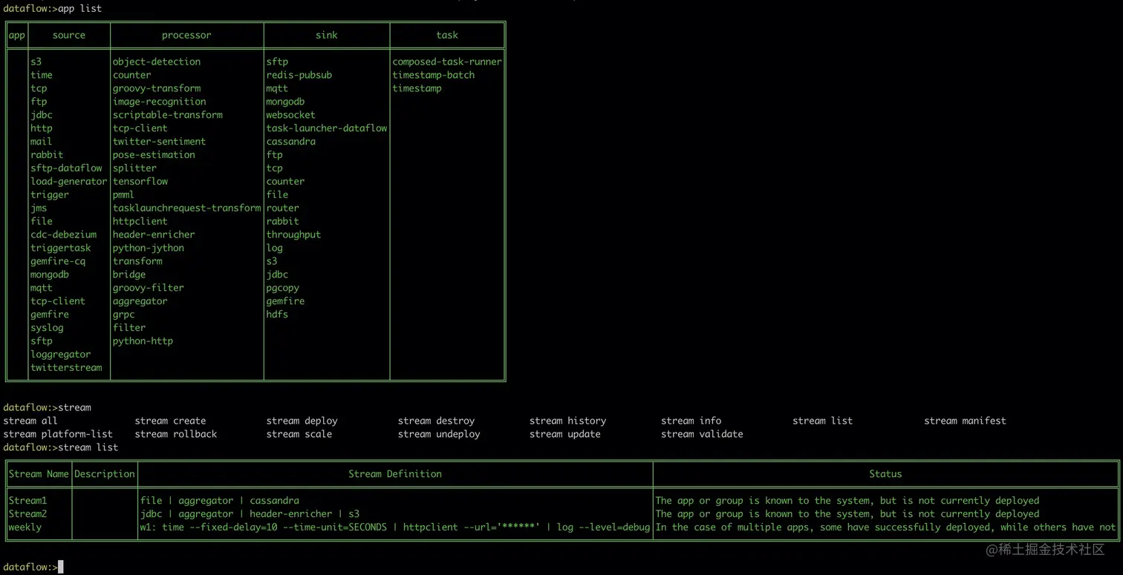Select 'redis-pubsub' sink entry
1123x575 pixels.
299,75
